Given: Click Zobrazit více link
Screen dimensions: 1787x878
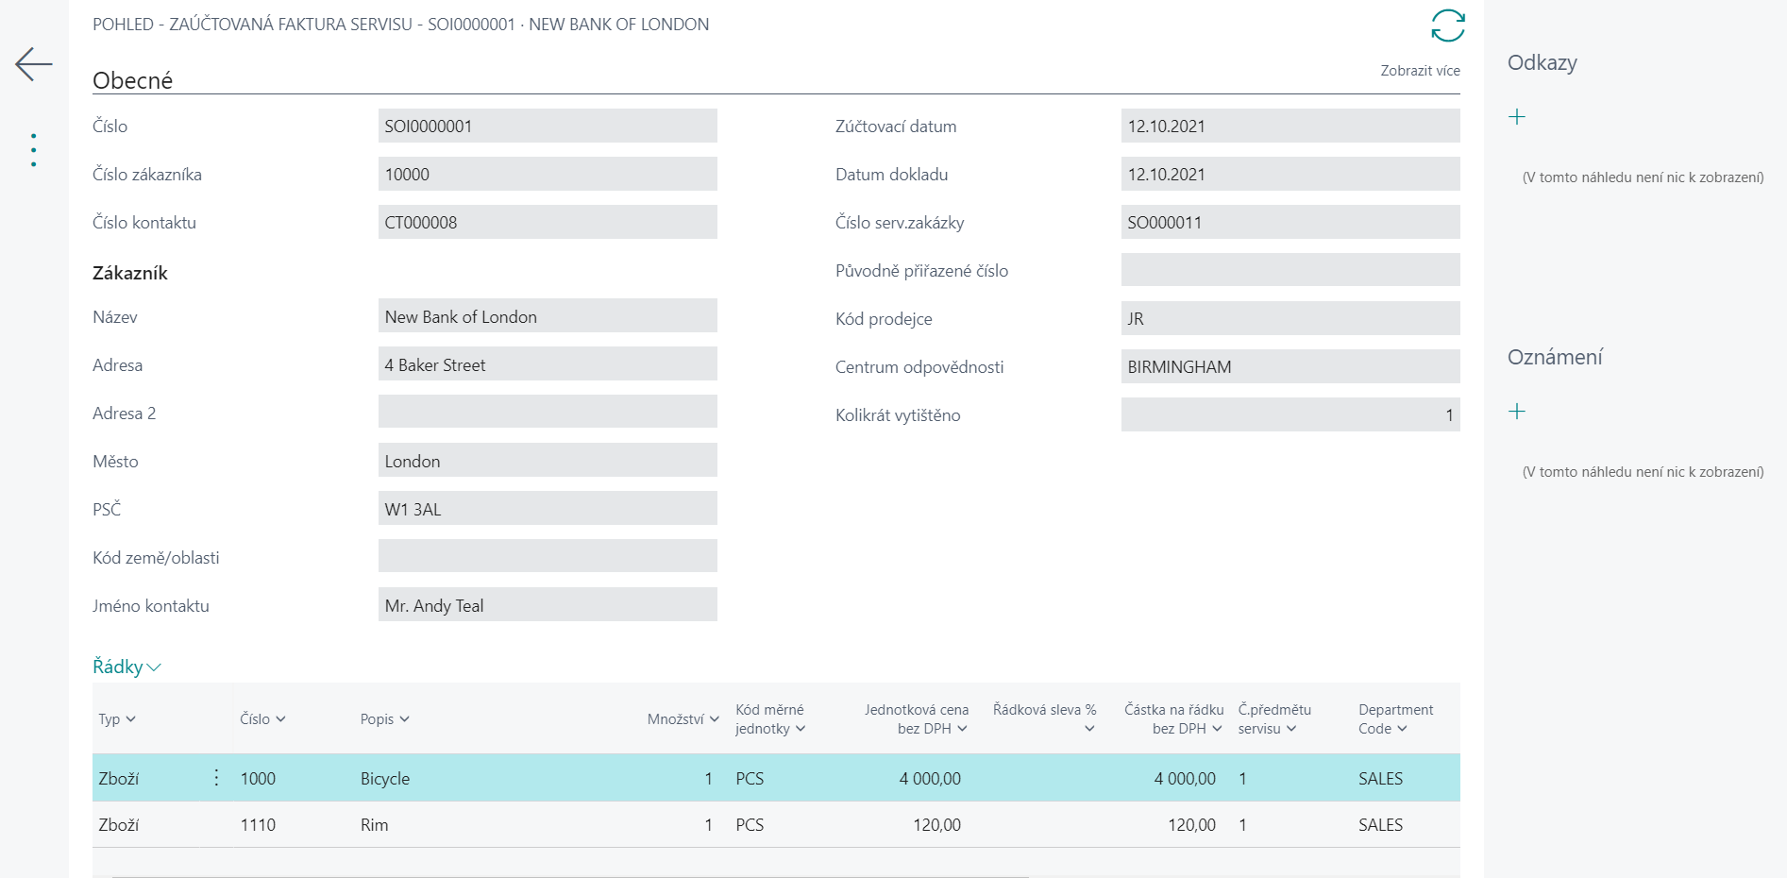Looking at the screenshot, I should 1420,71.
